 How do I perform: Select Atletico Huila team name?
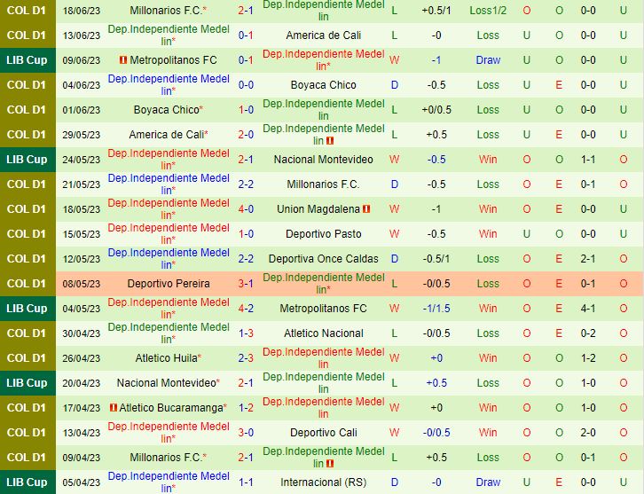pos(167,358)
